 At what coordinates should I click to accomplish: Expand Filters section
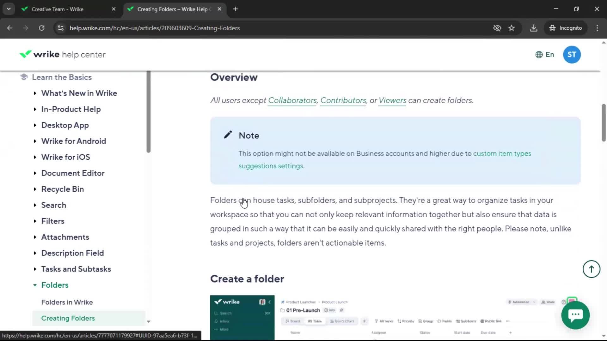(52, 221)
